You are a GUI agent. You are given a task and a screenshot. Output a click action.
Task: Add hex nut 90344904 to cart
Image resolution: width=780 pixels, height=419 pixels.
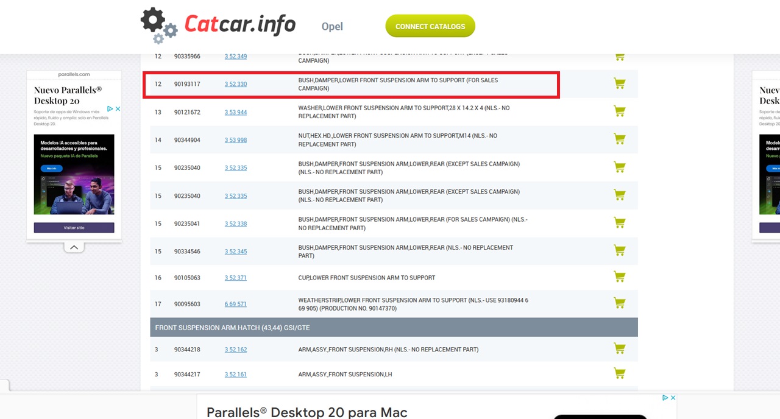tap(619, 139)
